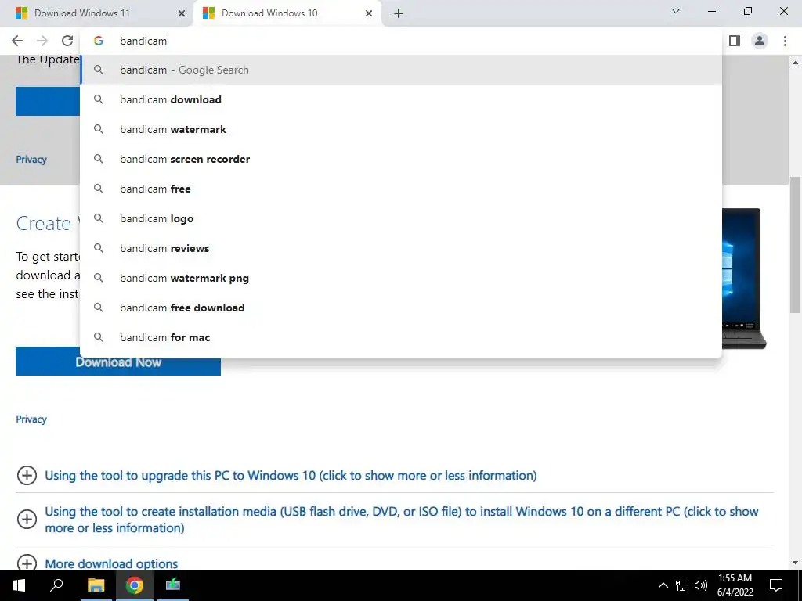The image size is (802, 601).
Task: Click the Download Now button
Action: 118,366
